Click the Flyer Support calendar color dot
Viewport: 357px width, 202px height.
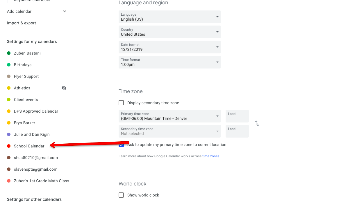click(x=9, y=76)
